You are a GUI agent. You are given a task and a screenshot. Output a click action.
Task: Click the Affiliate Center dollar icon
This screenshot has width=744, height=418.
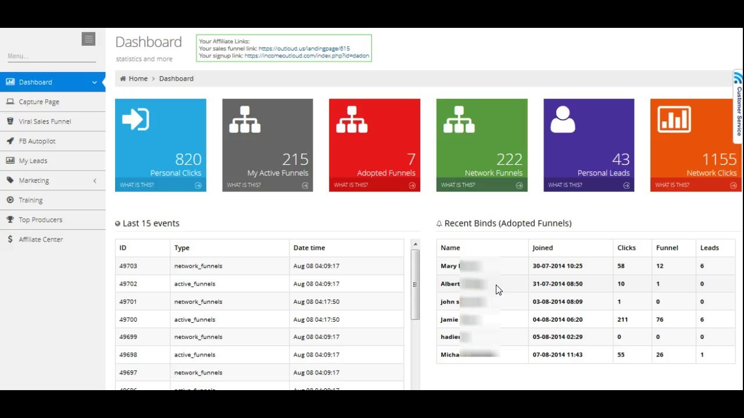[10, 239]
